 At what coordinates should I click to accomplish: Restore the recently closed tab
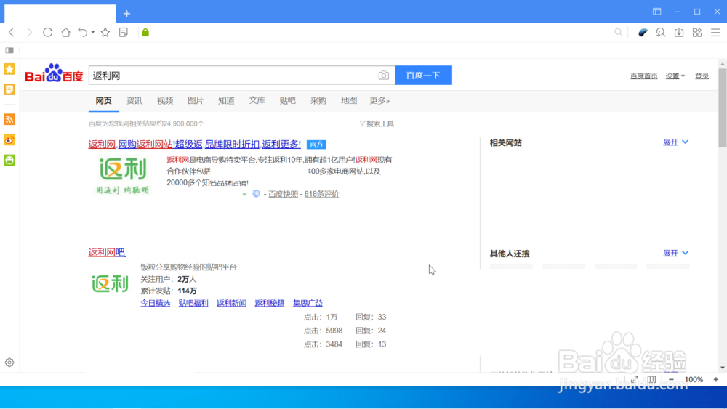click(x=83, y=33)
